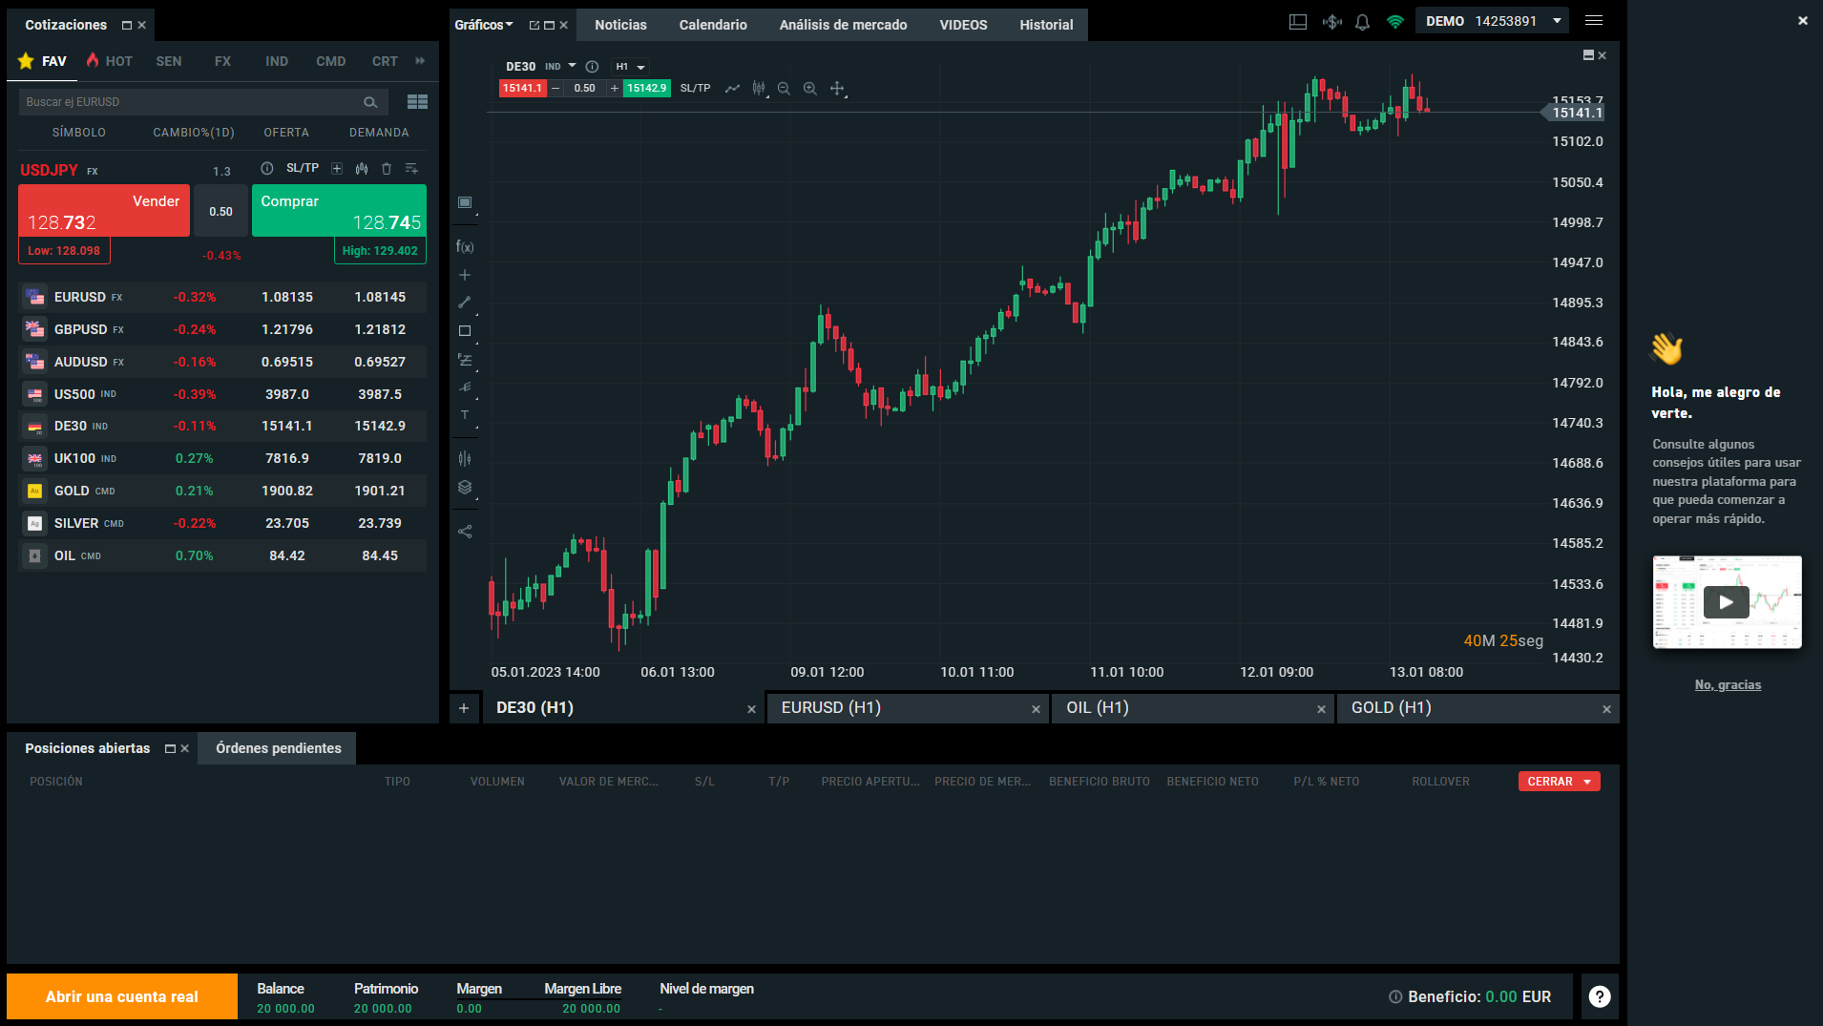This screenshot has width=1823, height=1026.
Task: Click the No, gracias link
Action: [x=1727, y=684]
